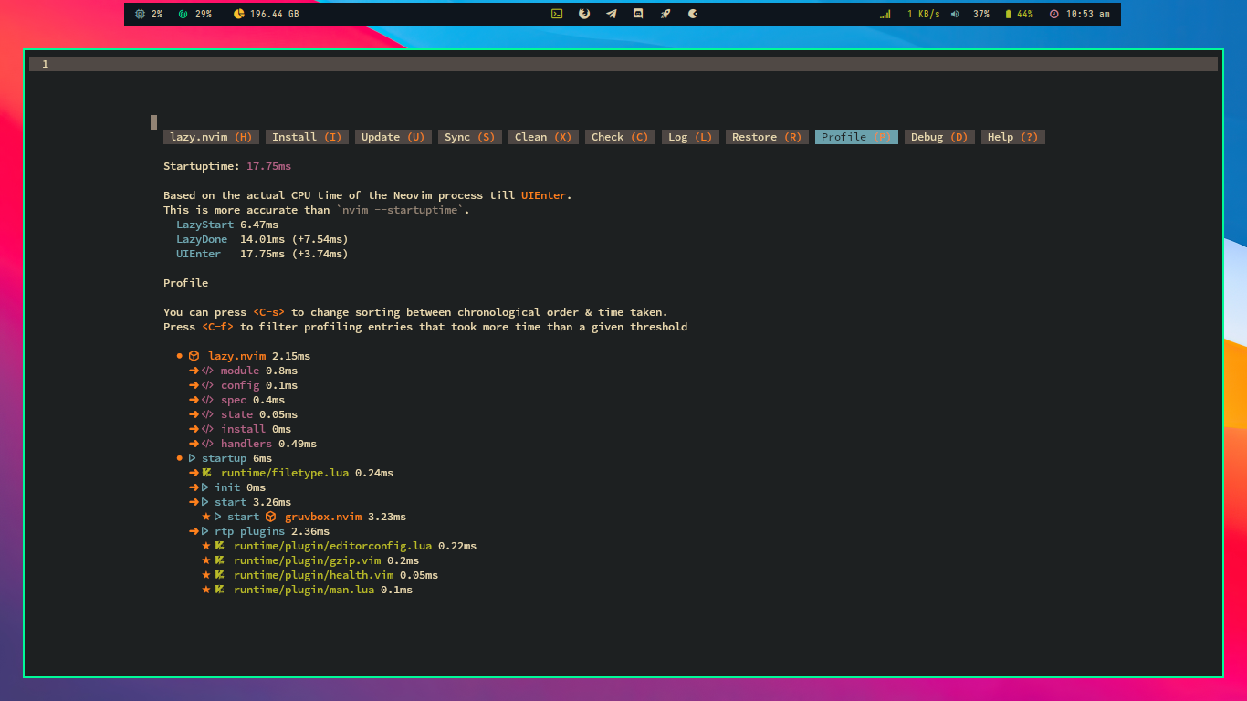This screenshot has height=701, width=1247.
Task: Click the UIEnter 17.75ms line
Action: point(262,254)
